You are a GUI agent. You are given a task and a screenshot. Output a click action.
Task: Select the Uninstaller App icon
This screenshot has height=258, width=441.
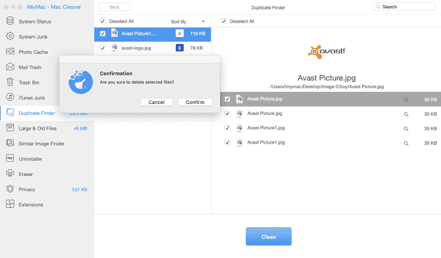click(x=10, y=158)
